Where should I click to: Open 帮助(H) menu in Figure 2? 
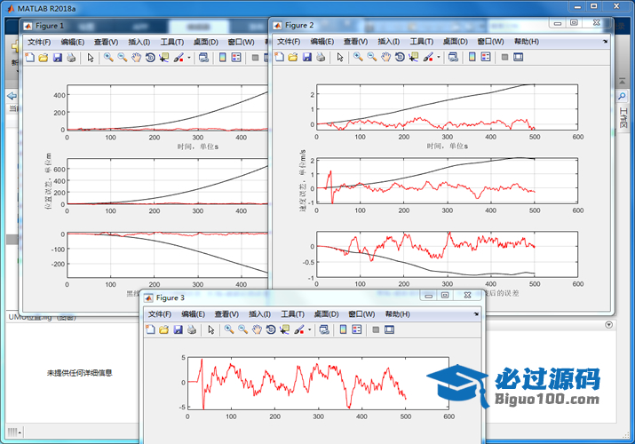pos(526,41)
